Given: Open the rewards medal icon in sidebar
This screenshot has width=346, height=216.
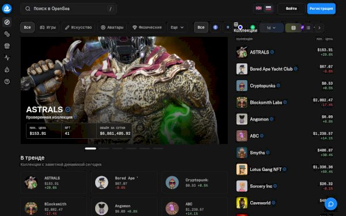Looking at the screenshot, I should [x=7, y=70].
